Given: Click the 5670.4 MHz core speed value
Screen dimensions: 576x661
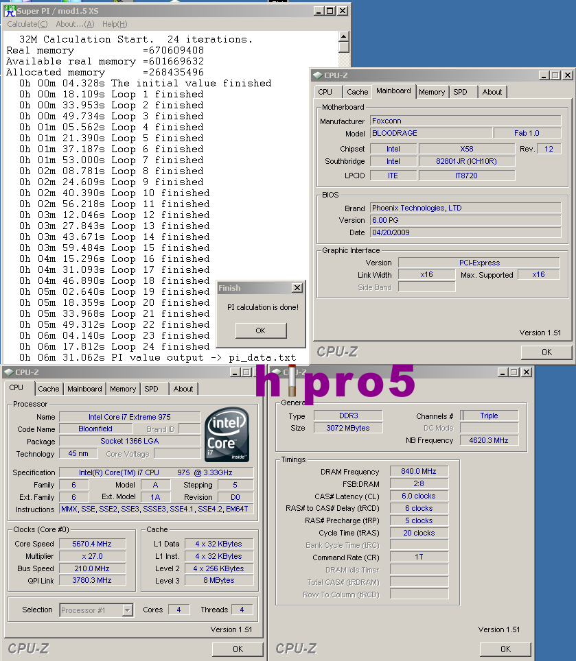Looking at the screenshot, I should tap(92, 544).
